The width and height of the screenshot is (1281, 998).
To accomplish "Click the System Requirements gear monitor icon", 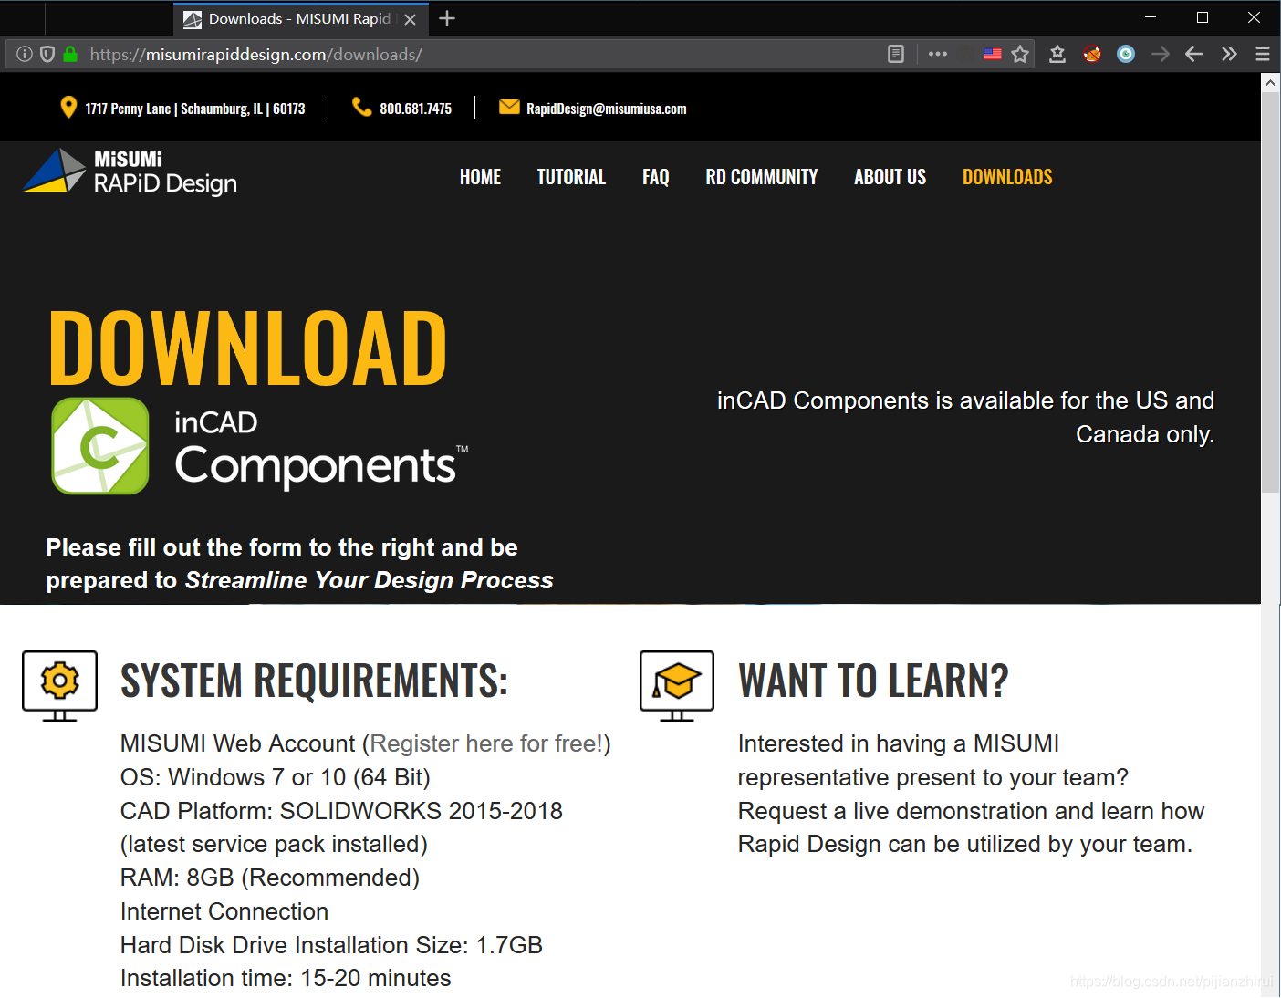I will tap(59, 686).
